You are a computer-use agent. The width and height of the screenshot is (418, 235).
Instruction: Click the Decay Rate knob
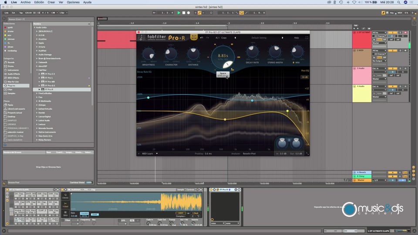pyautogui.click(x=252, y=52)
